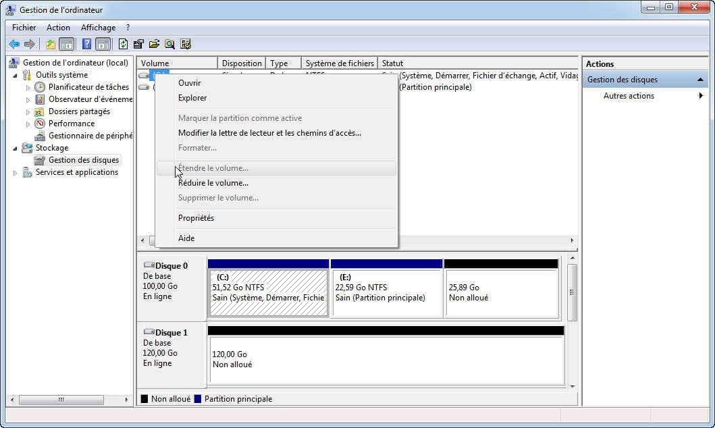Click the Dossiers partagés folder icon
715x428 pixels.
coord(40,111)
